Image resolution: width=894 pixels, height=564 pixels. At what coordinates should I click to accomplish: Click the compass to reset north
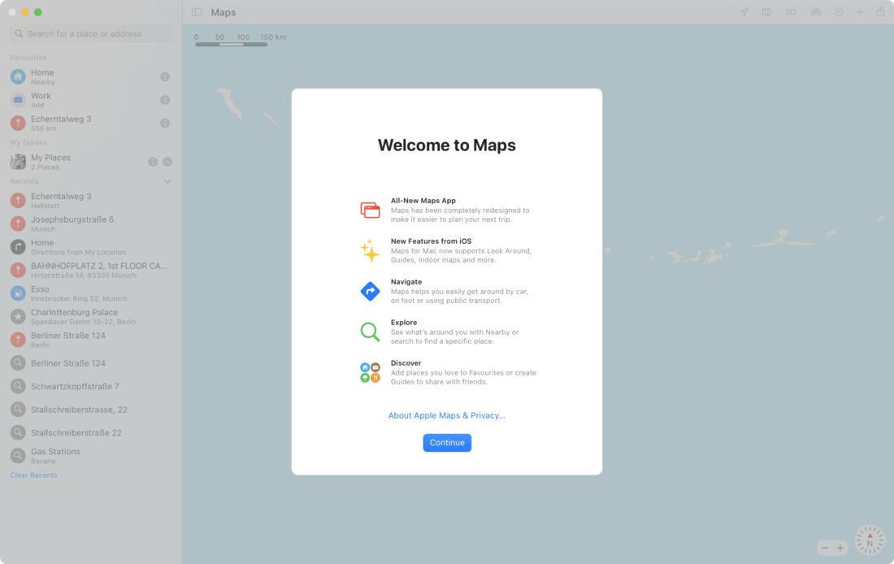[870, 540]
